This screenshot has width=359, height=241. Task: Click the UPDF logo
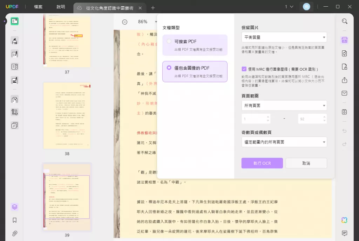point(12,7)
